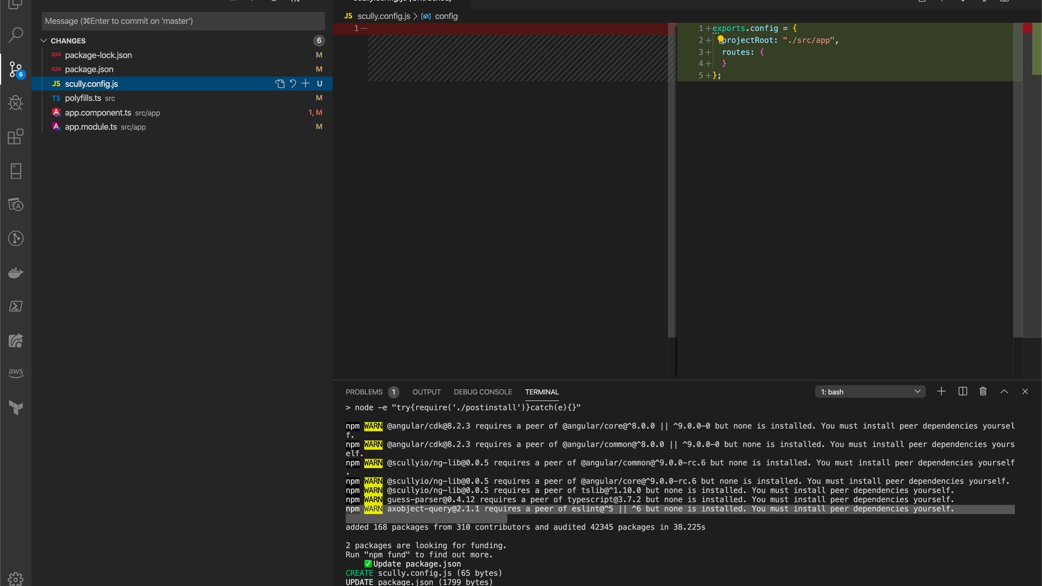Click the lightbulb on the projectRoot line
The height and width of the screenshot is (586, 1042).
pyautogui.click(x=721, y=39)
